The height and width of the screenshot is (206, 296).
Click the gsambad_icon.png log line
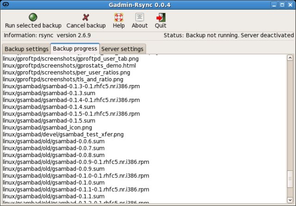click(47, 127)
